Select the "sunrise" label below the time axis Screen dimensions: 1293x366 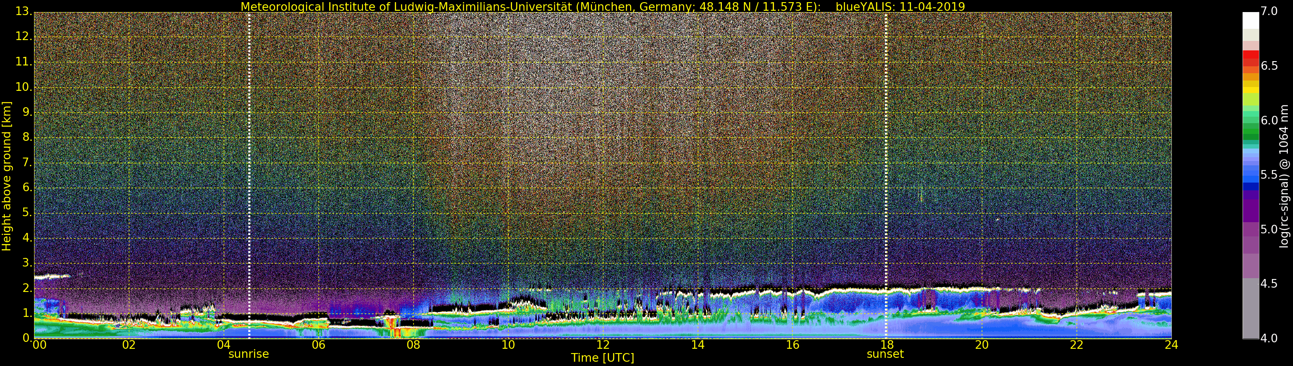(248, 354)
